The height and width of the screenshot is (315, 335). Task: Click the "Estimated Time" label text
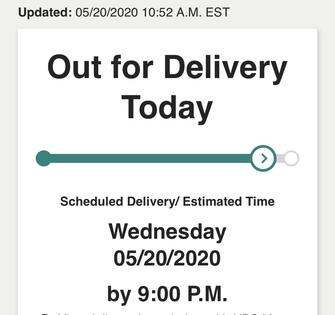(229, 202)
